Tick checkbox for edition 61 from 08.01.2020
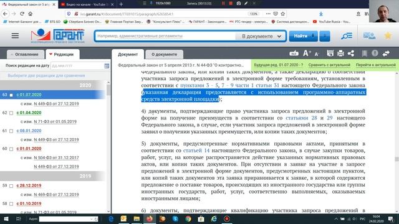 (x=11, y=131)
